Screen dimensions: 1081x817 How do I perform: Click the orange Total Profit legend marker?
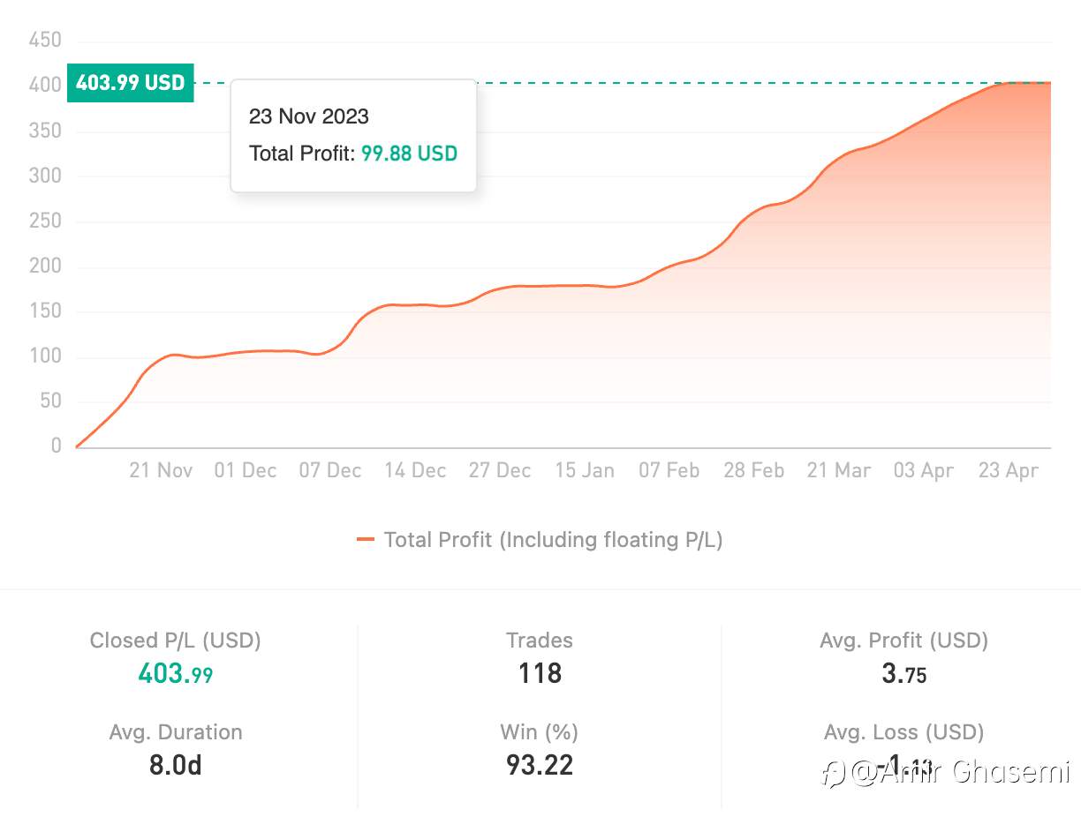[x=366, y=540]
